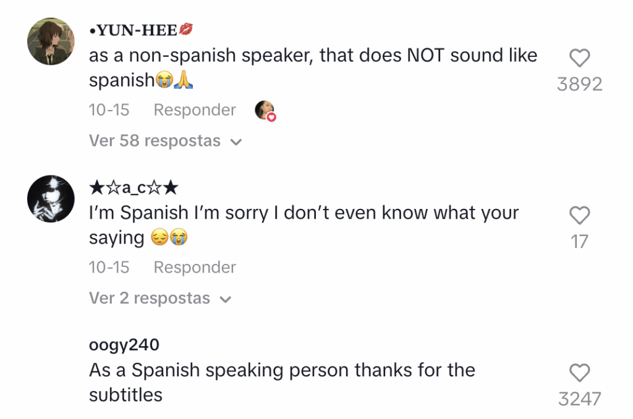
Task: Open •YUN-HEE's profile picture
Action: click(52, 41)
